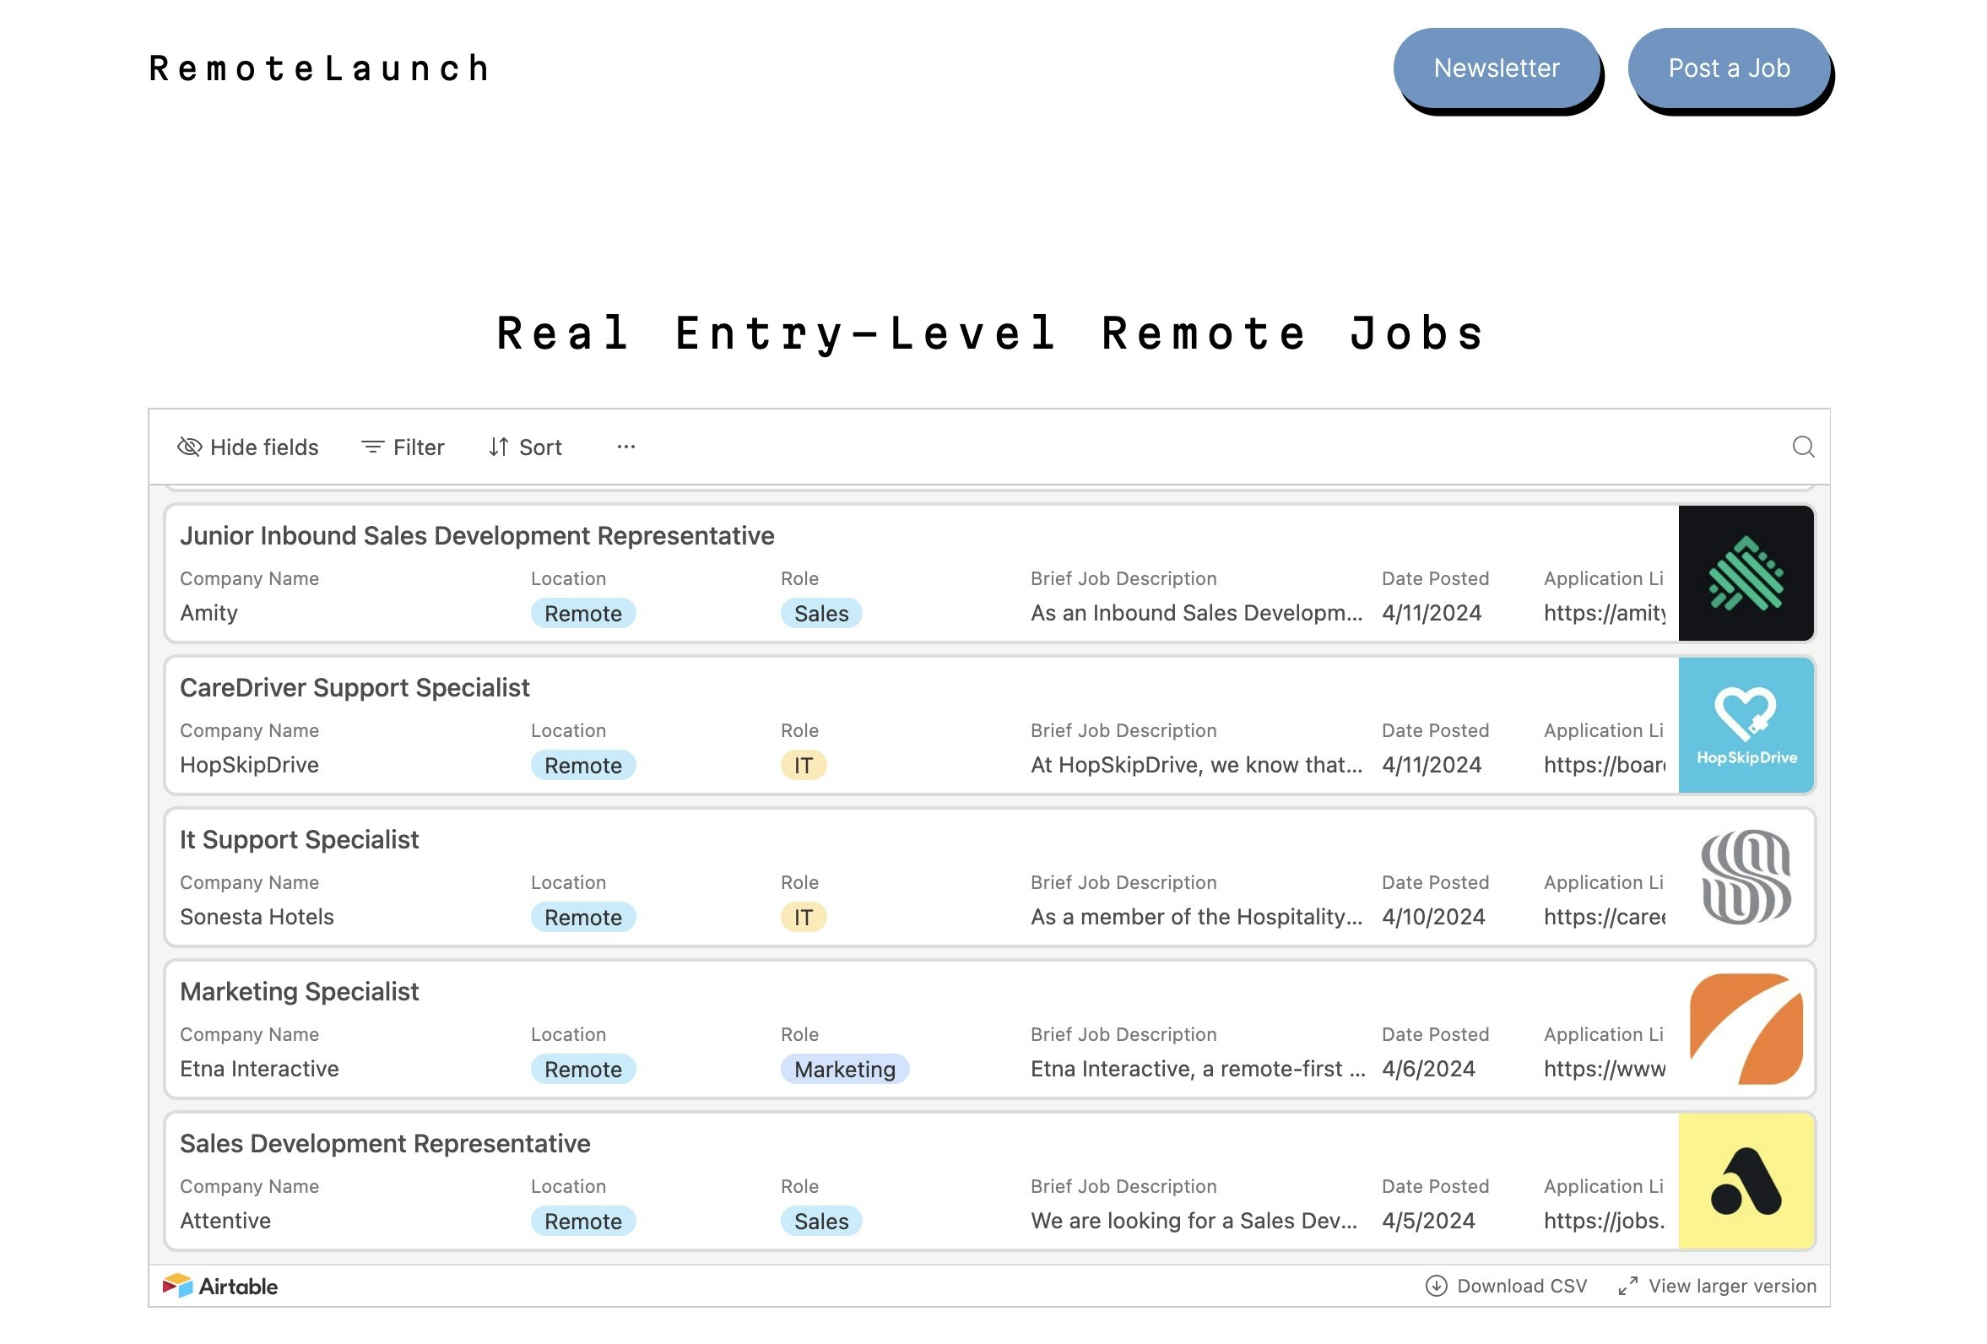Open the three-dot more options menu
The width and height of the screenshot is (1987, 1344).
[625, 447]
